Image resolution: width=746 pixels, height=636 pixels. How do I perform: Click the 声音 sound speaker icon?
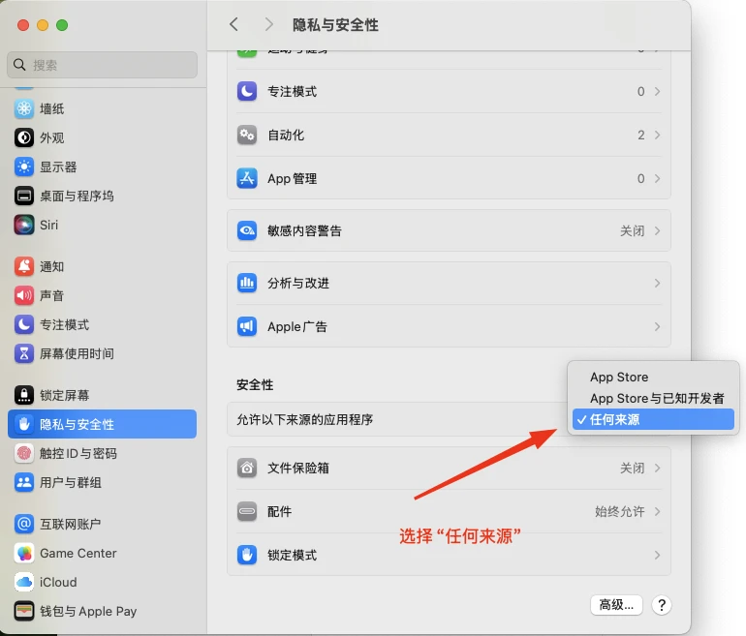pos(24,295)
